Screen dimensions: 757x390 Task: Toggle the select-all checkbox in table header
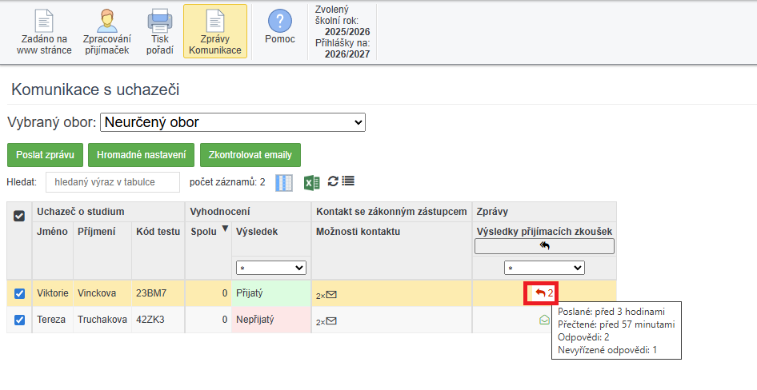(20, 216)
